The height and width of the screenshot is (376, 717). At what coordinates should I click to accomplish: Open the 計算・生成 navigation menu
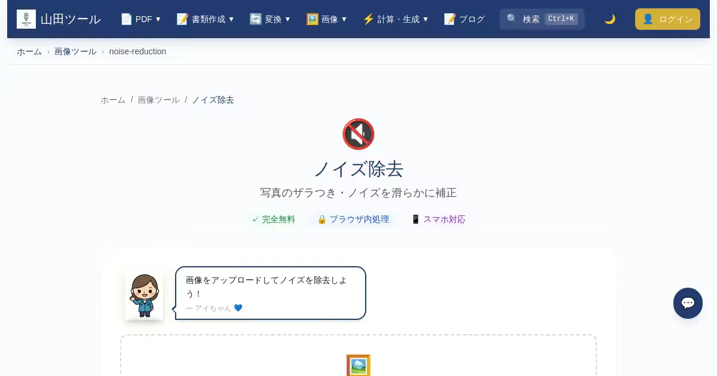click(x=396, y=19)
